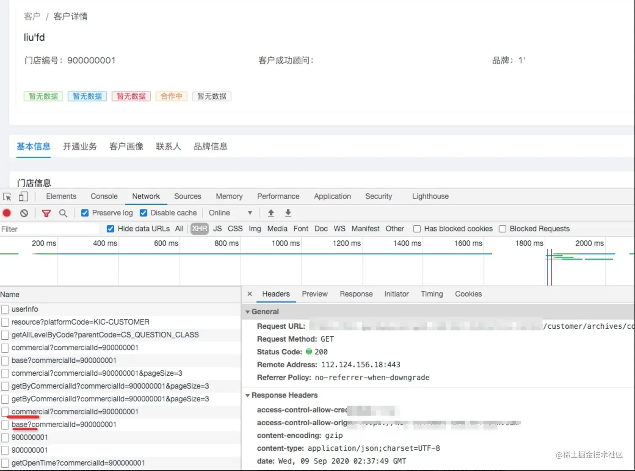This screenshot has height=471, width=635.
Task: Open the 联系人 page tab
Action: (168, 146)
